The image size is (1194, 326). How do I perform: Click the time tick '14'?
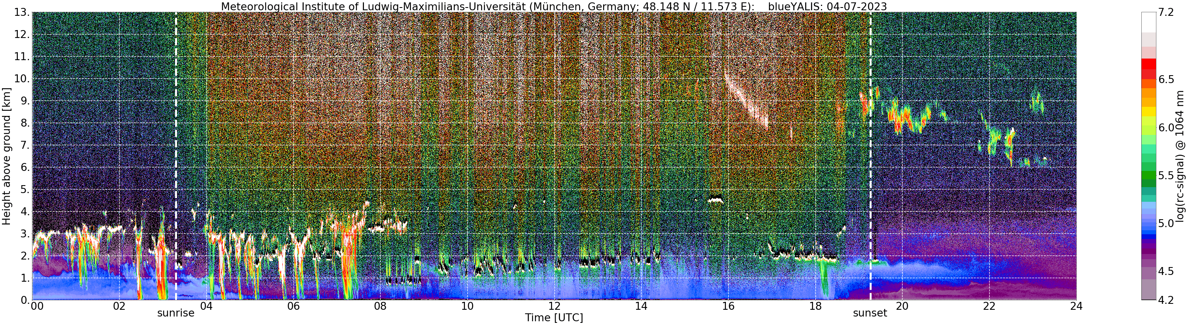coord(641,306)
